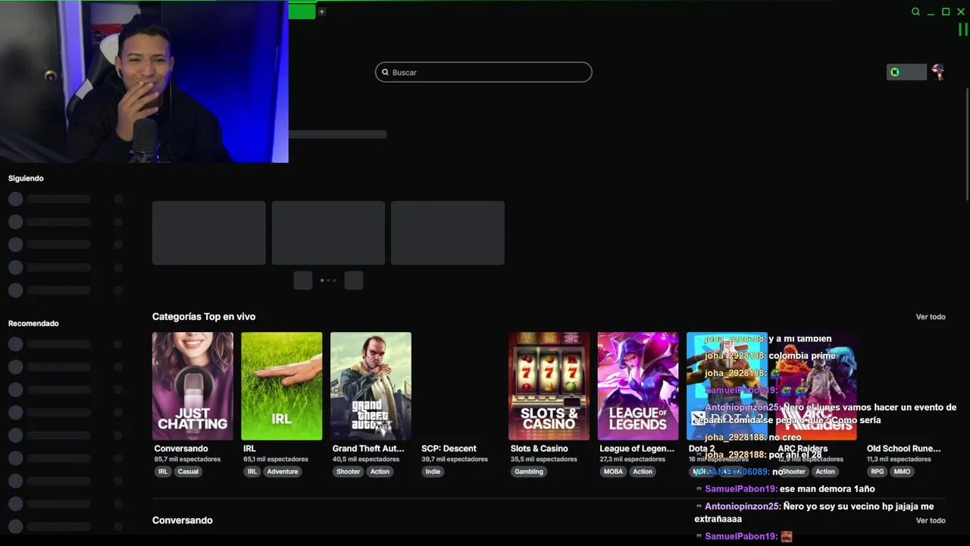Click the 11,3 mil espectadores count
The height and width of the screenshot is (546, 970).
pos(900,460)
